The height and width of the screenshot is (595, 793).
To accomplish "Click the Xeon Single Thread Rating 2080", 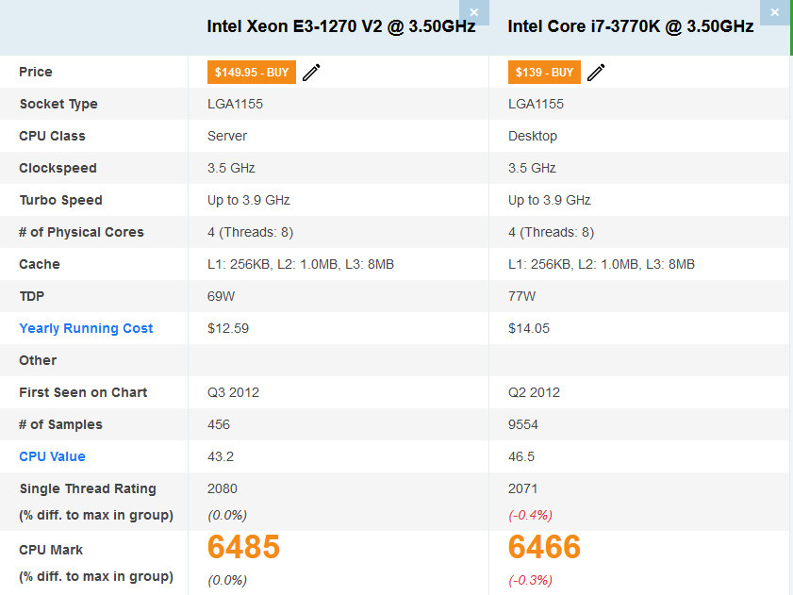I will (222, 488).
